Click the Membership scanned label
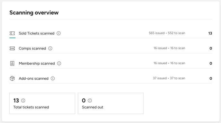Viewport: 221px width, 123px height. pos(37,63)
